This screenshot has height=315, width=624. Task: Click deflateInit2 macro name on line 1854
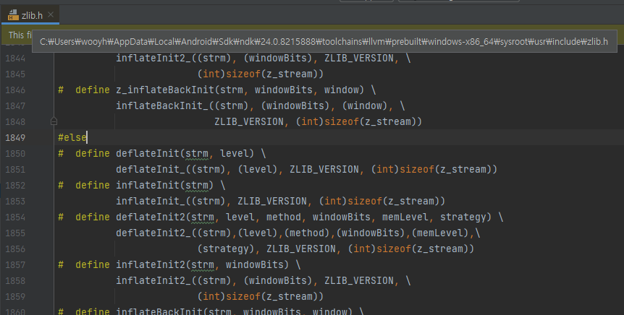click(x=151, y=217)
